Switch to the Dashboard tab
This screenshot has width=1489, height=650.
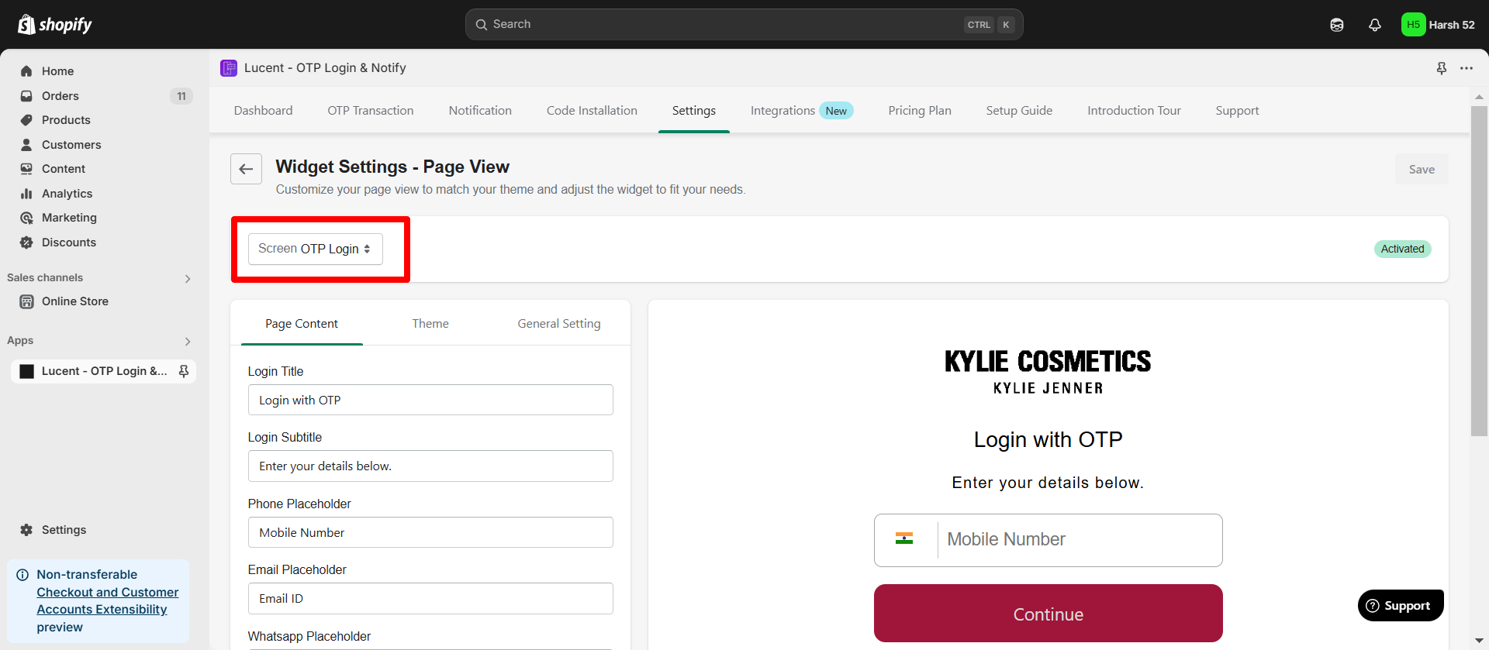pos(264,111)
